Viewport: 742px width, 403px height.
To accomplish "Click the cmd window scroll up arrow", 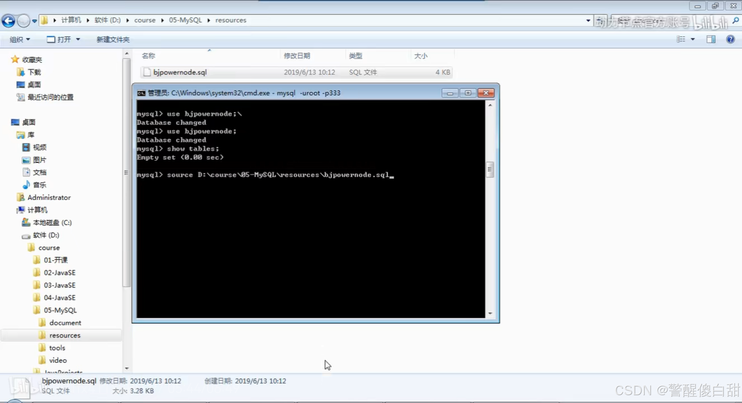I will tap(490, 105).
